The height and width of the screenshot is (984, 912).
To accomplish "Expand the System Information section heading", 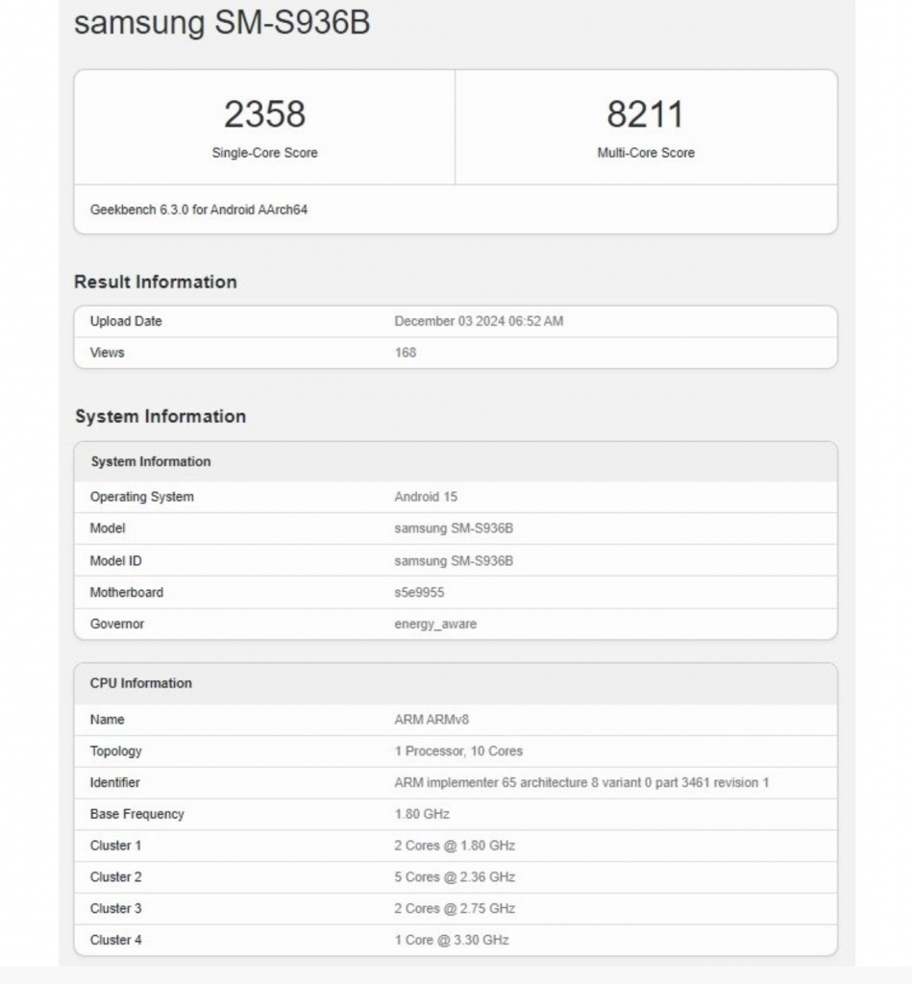I will point(160,416).
